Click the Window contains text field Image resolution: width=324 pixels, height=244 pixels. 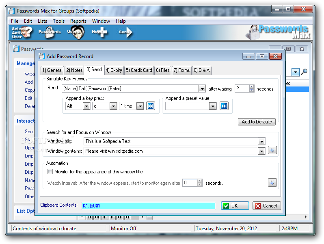point(171,151)
